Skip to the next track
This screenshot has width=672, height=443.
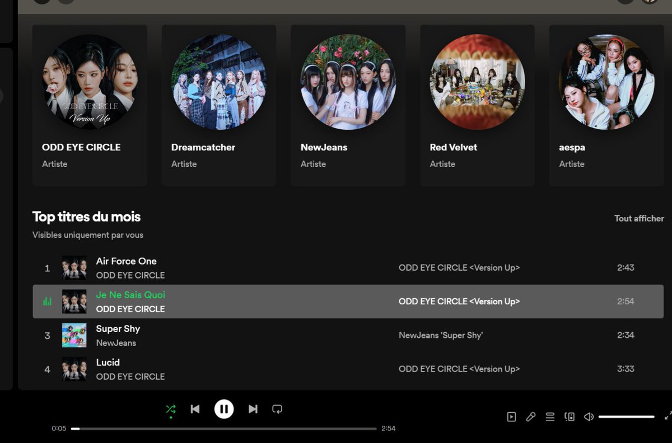253,409
